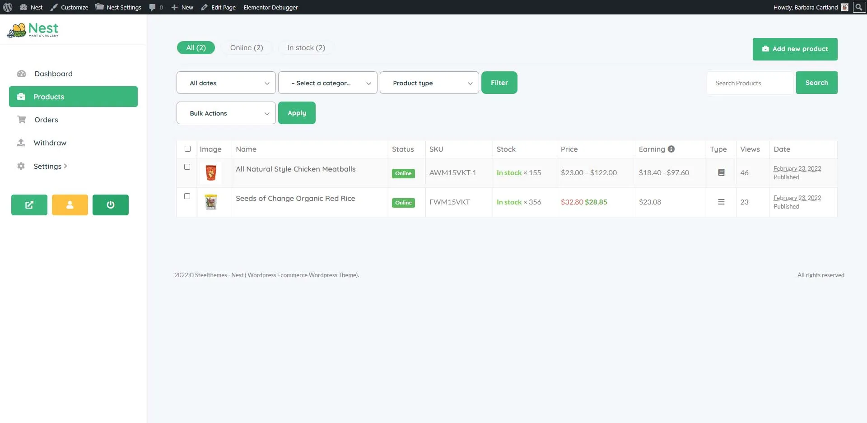Viewport: 867px width, 423px height.
Task: Open the Select a category dropdown
Action: [328, 83]
